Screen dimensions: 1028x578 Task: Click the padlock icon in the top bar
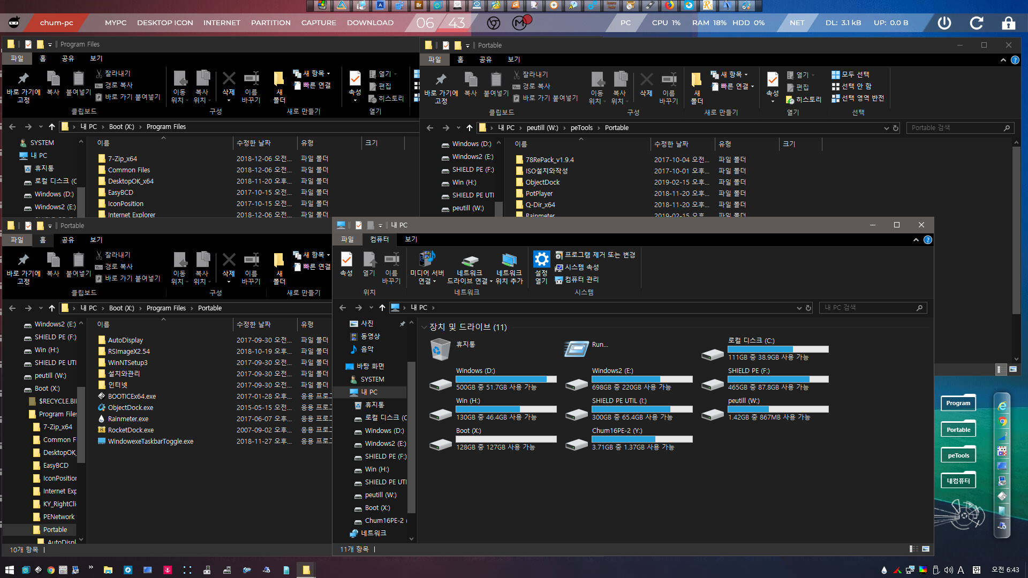click(1009, 23)
